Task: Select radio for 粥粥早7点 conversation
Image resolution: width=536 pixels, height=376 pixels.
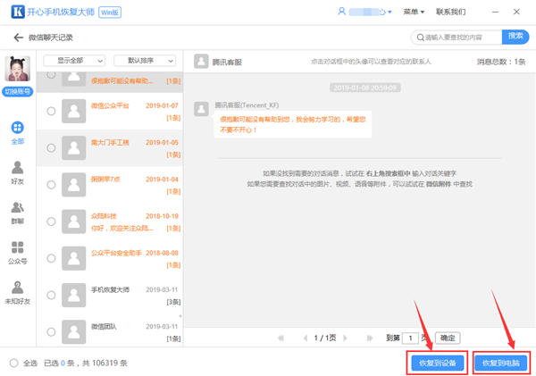Action: (x=51, y=185)
